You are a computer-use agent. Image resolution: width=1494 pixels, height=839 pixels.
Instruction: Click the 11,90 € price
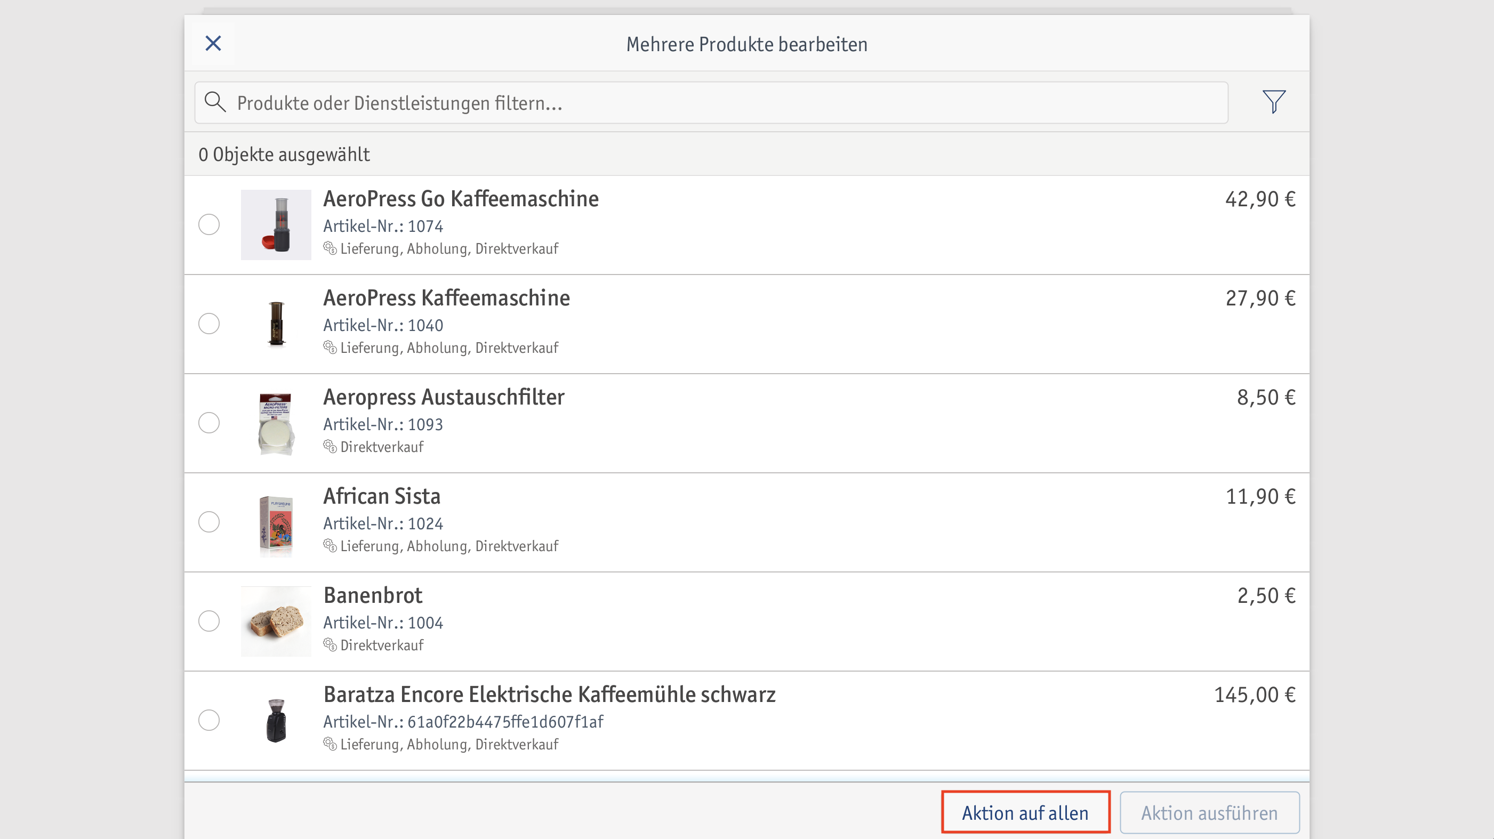click(1260, 497)
